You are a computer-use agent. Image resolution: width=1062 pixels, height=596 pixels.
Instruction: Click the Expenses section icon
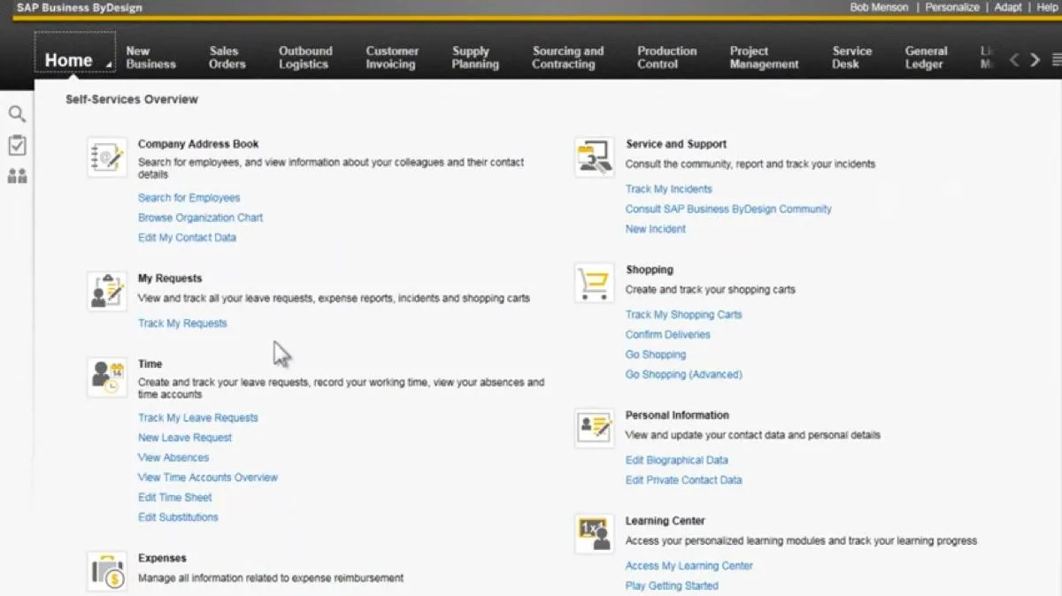[107, 571]
